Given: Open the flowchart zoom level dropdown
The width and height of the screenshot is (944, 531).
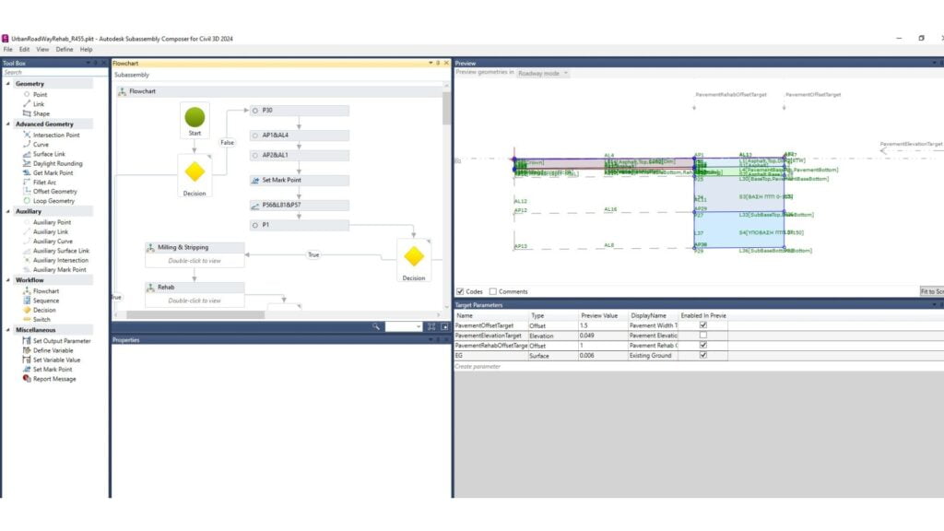Looking at the screenshot, I should point(405,326).
